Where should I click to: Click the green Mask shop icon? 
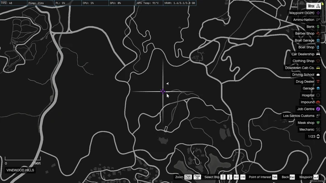point(318,122)
